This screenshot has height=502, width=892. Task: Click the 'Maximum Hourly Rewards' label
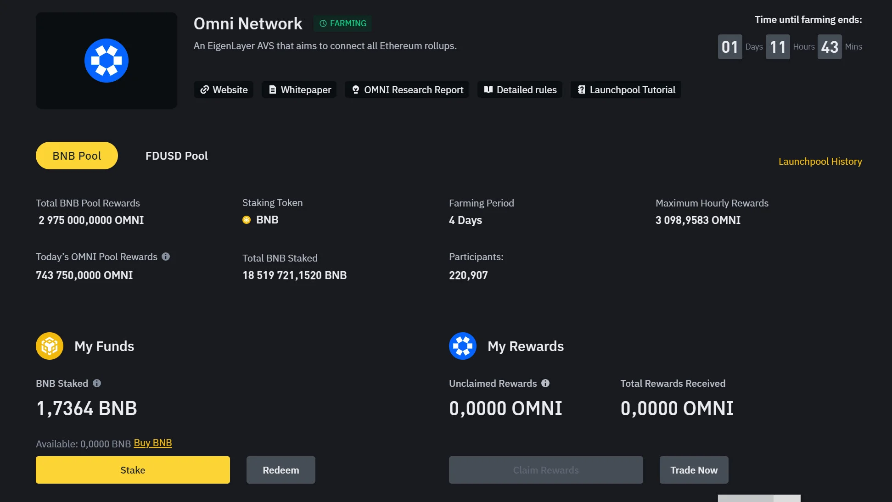click(712, 203)
